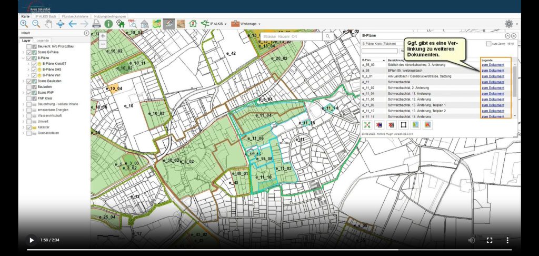The image size is (539, 256).
Task: Select the Layer tab
Action: [26, 41]
